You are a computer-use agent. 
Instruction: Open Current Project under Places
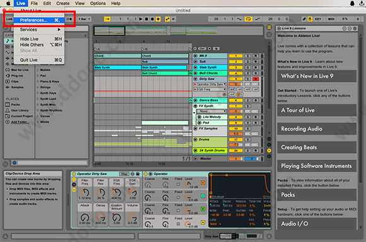point(19,116)
